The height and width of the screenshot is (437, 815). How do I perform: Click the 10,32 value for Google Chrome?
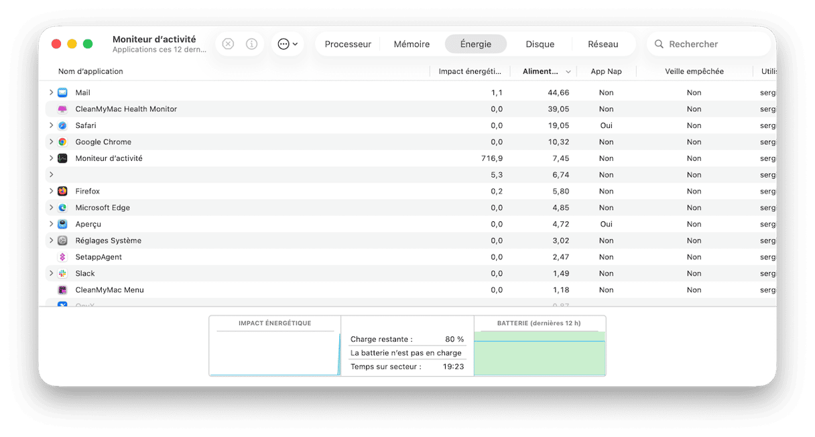pos(558,142)
